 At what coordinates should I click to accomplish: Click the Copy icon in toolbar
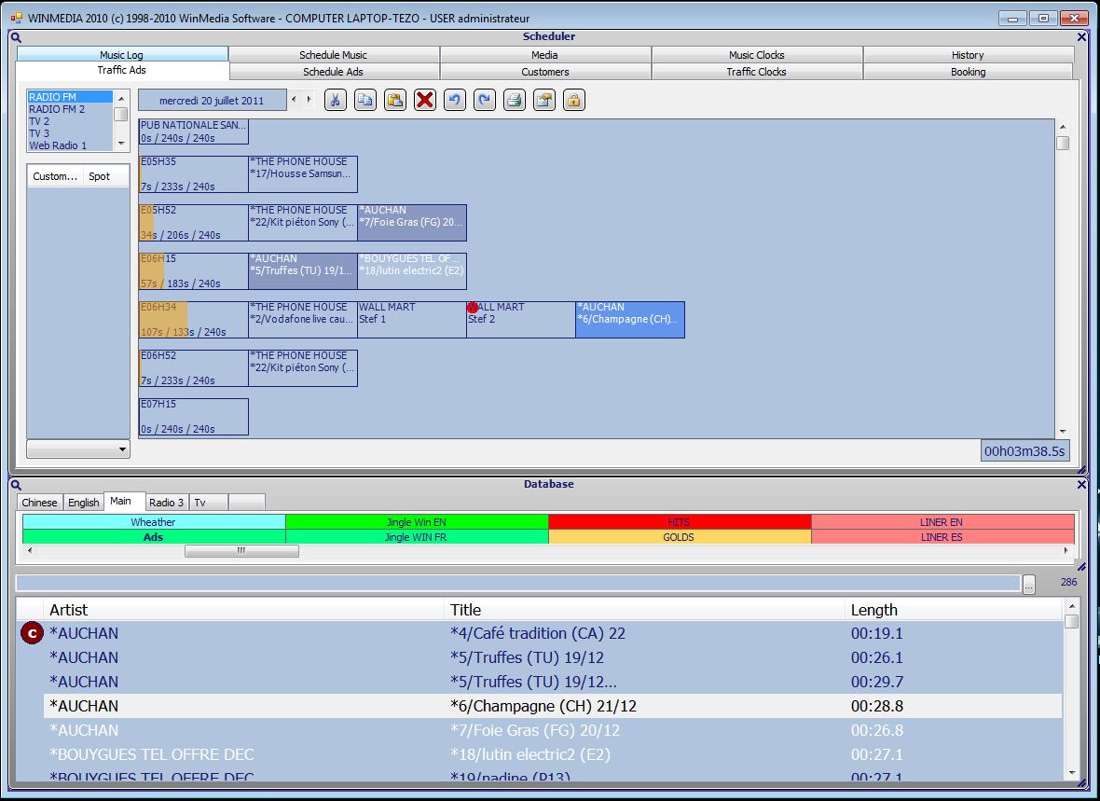(x=365, y=100)
